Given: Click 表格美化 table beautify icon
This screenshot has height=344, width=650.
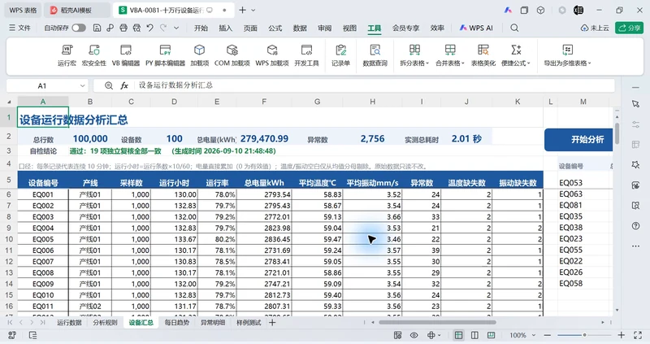Looking at the screenshot, I should pyautogui.click(x=483, y=50).
